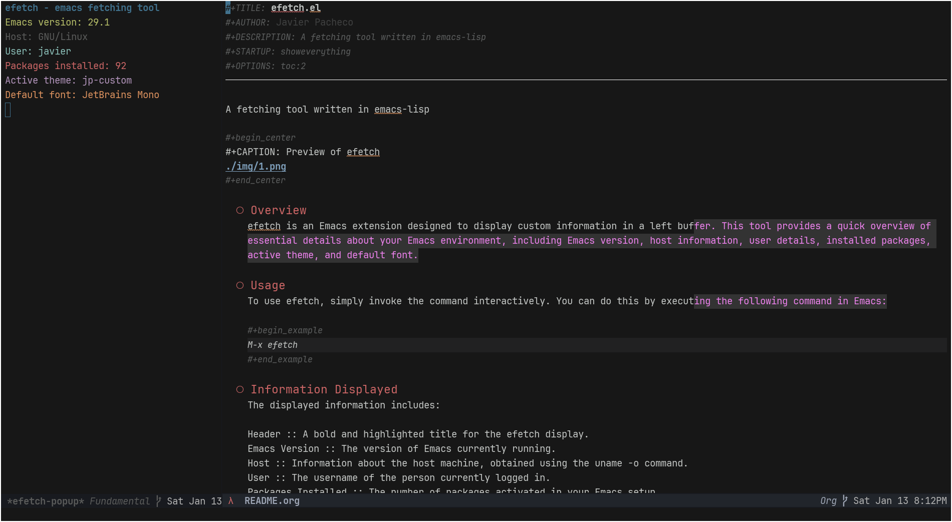Place cursor on M-x efetch example line
This screenshot has width=952, height=522.
pyautogui.click(x=273, y=345)
